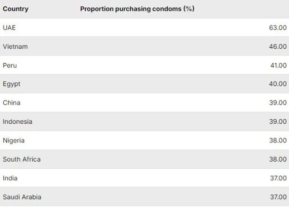Click the 63.00 value for UAE
The image size is (289, 208).
tap(278, 28)
